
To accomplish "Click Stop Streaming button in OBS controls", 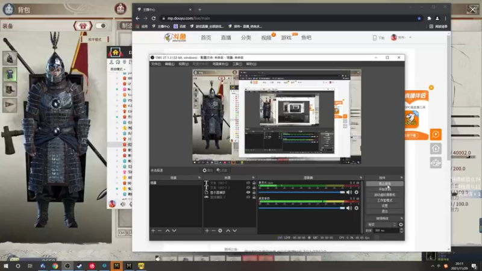I will point(384,184).
